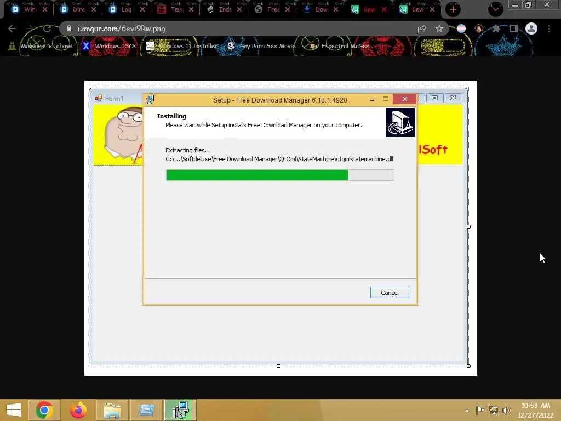Open the volume speaker tray icon
The height and width of the screenshot is (421, 561).
pos(506,410)
